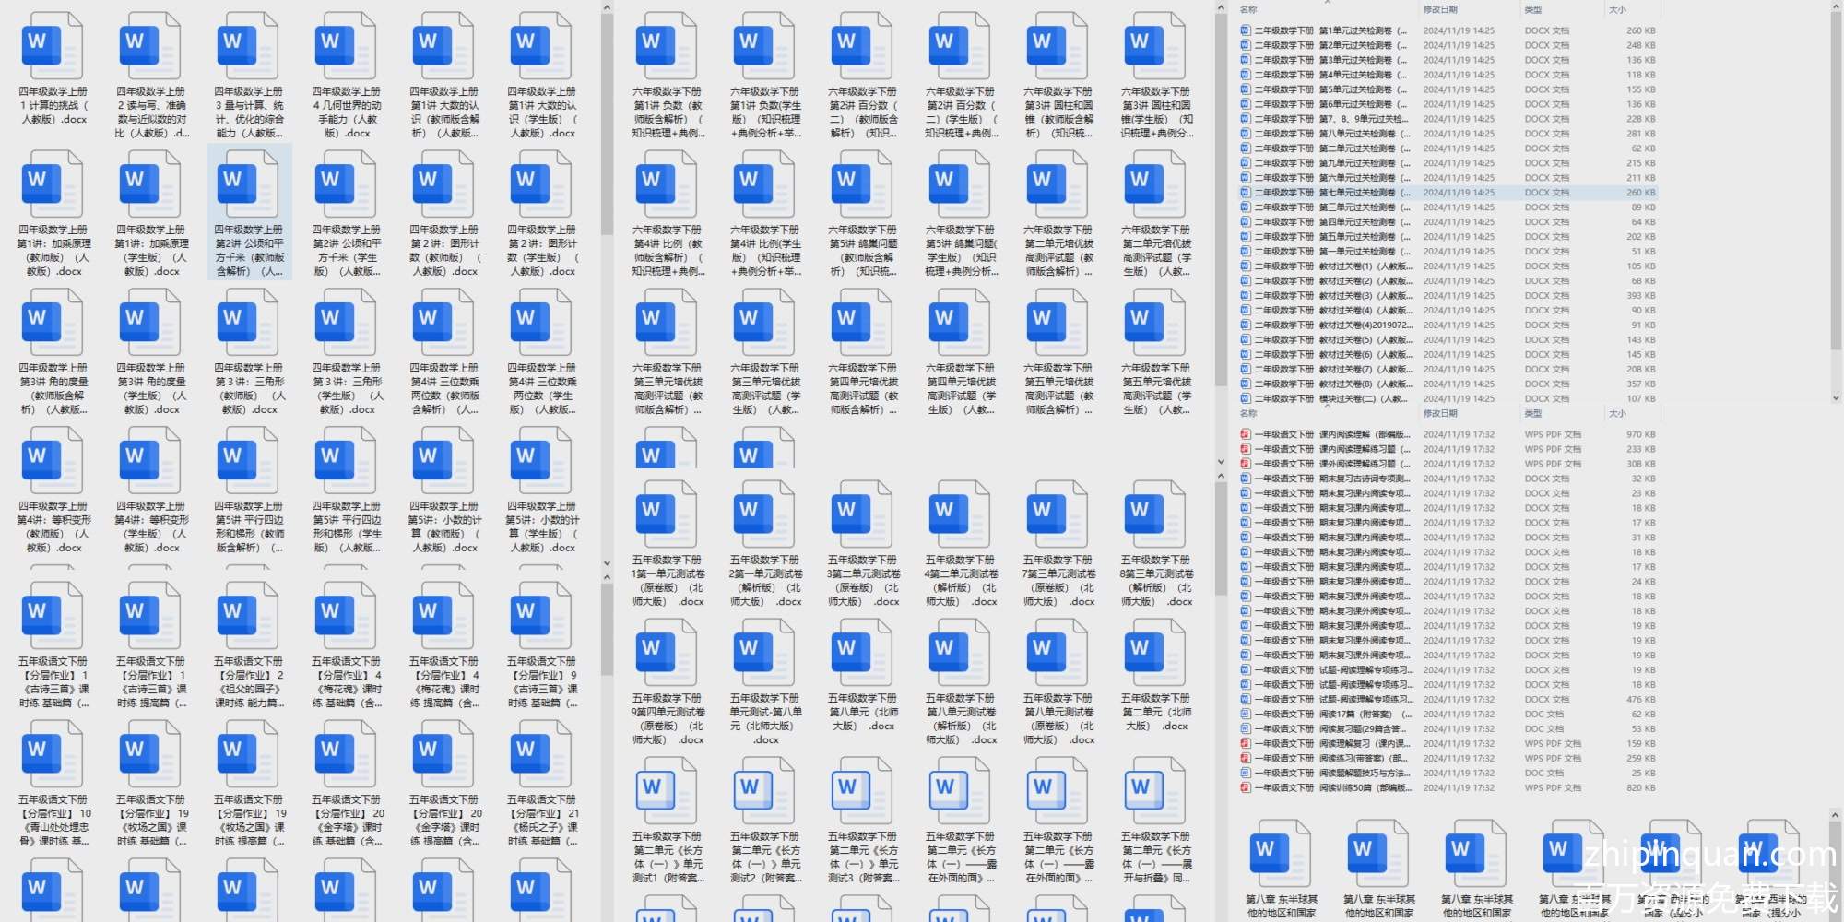The image size is (1844, 922).
Task: Sort 一年级语文下册 list by 名称 header
Action: (x=1248, y=413)
